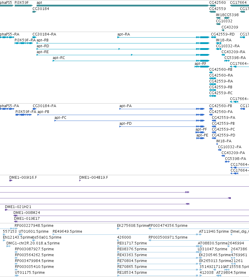Click the CG10332-RA transcript label

(228, 46)
